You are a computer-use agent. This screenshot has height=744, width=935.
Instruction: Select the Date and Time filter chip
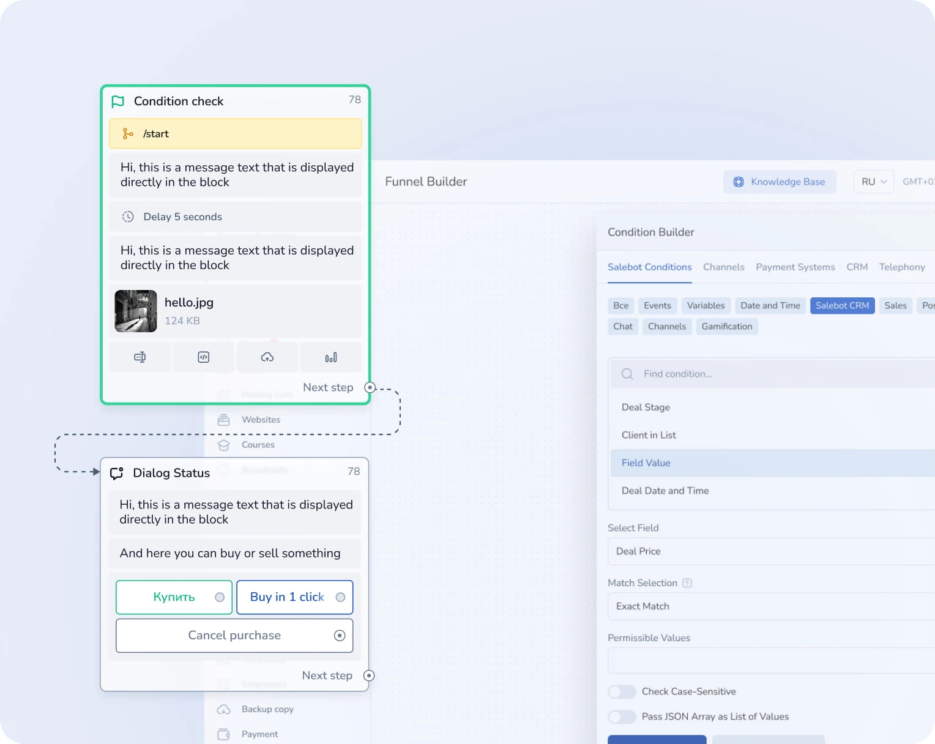[770, 305]
